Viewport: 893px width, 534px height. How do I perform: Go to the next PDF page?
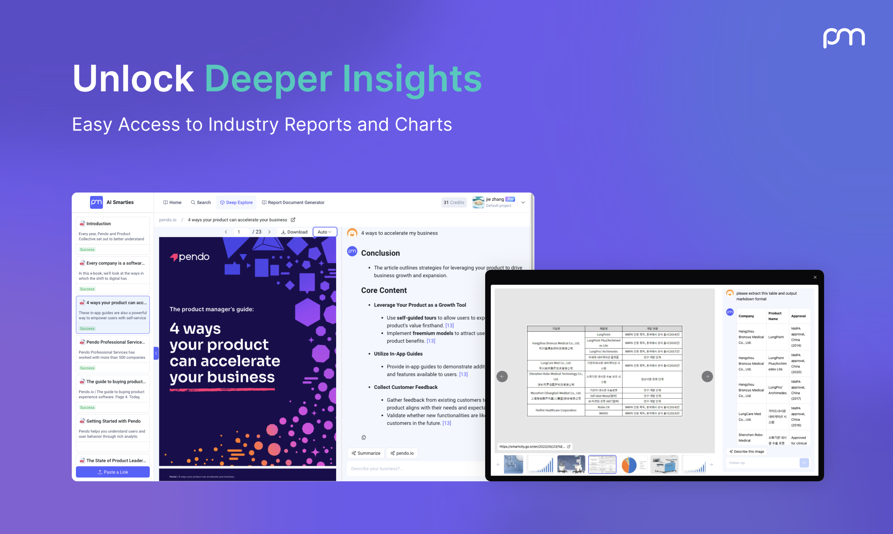pyautogui.click(x=269, y=232)
